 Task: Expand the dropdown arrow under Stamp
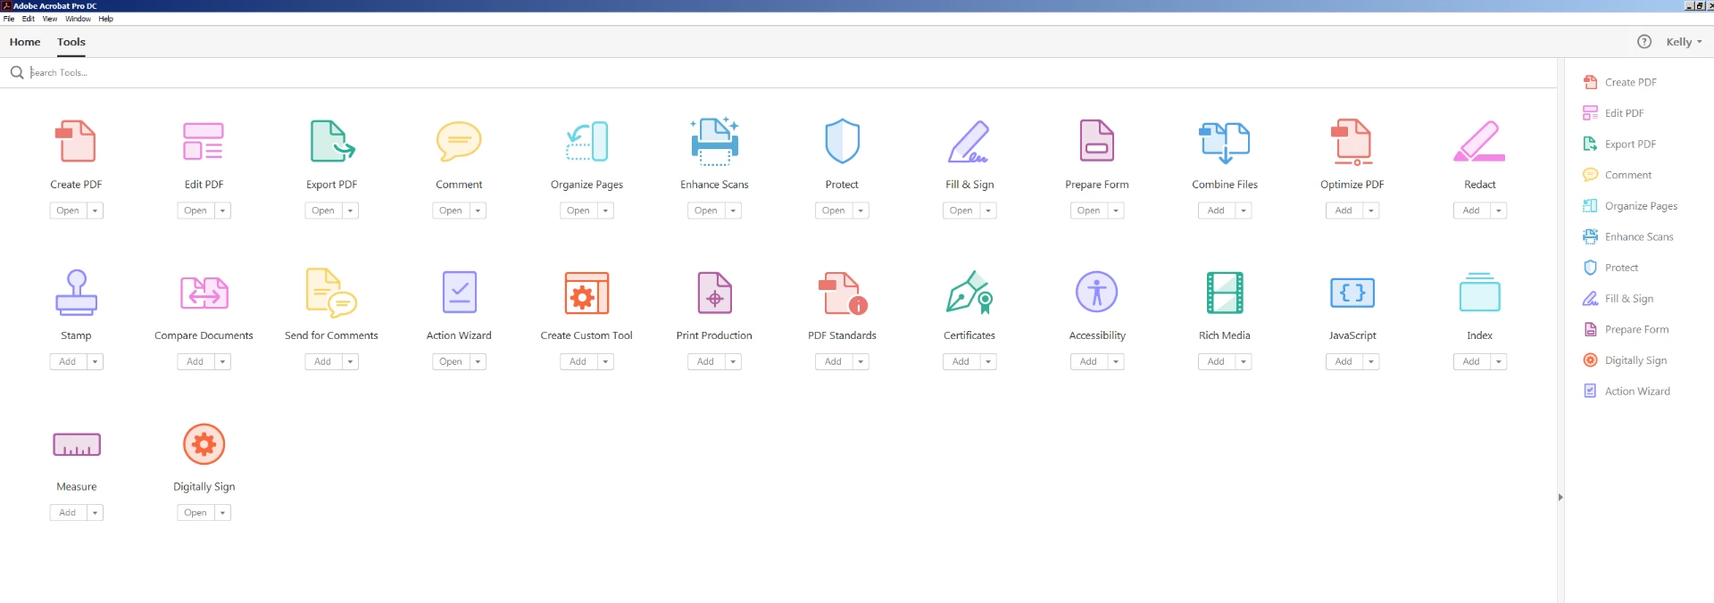coord(95,362)
